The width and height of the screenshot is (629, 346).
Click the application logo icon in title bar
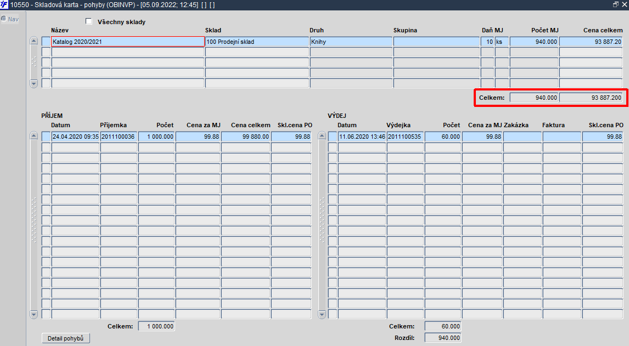[4, 5]
